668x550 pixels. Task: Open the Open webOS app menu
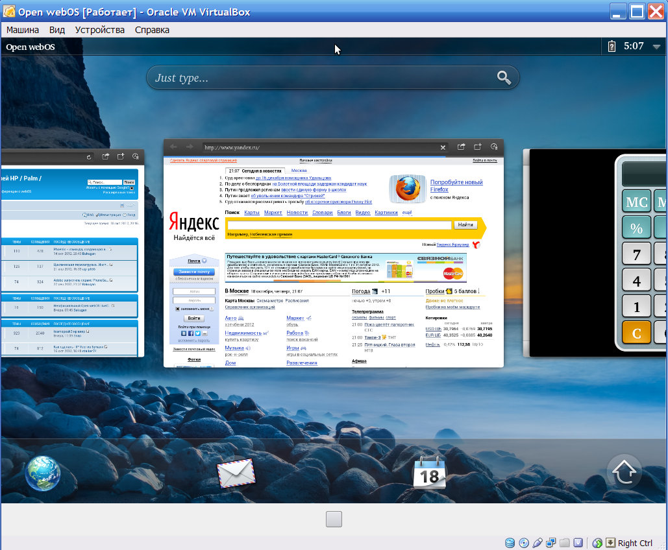point(31,47)
